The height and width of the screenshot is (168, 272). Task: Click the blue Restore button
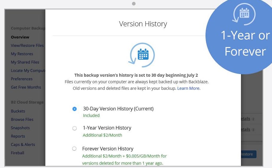(248, 154)
